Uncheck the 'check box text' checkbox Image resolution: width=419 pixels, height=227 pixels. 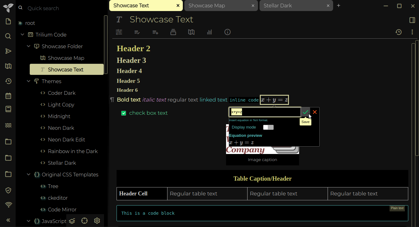(x=124, y=113)
